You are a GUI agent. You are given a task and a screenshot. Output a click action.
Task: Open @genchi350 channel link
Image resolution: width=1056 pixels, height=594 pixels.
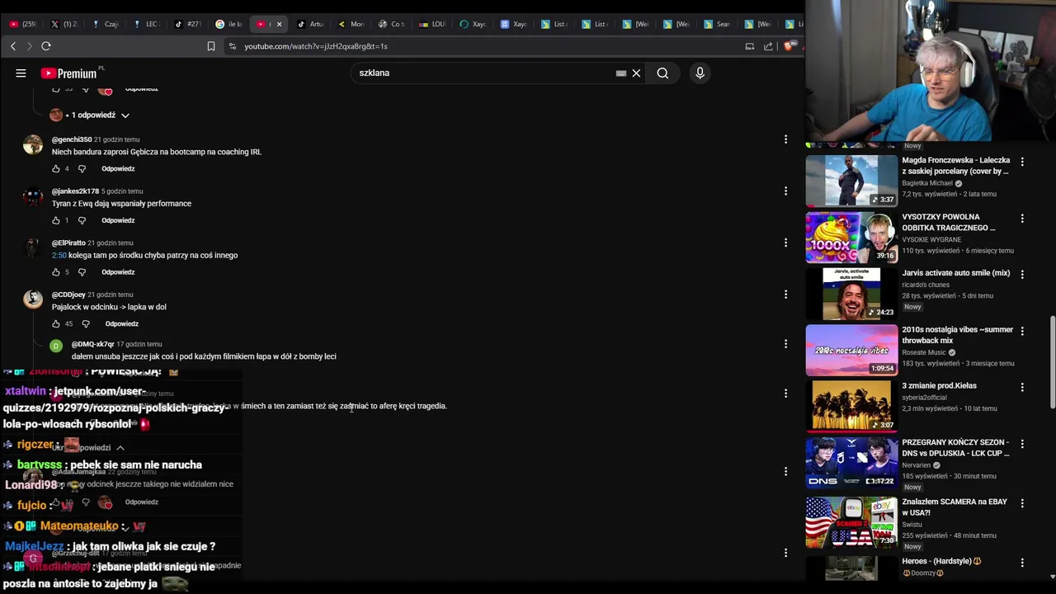(72, 139)
